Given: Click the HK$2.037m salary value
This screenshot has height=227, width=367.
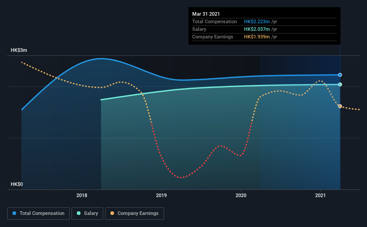Looking at the screenshot, I should (x=257, y=29).
